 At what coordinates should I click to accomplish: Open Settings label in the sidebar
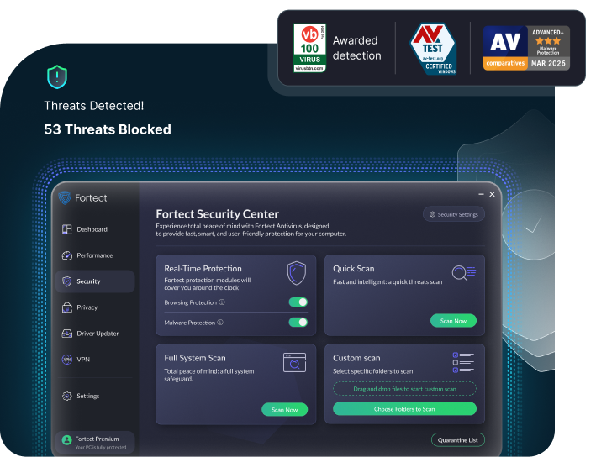pos(87,396)
